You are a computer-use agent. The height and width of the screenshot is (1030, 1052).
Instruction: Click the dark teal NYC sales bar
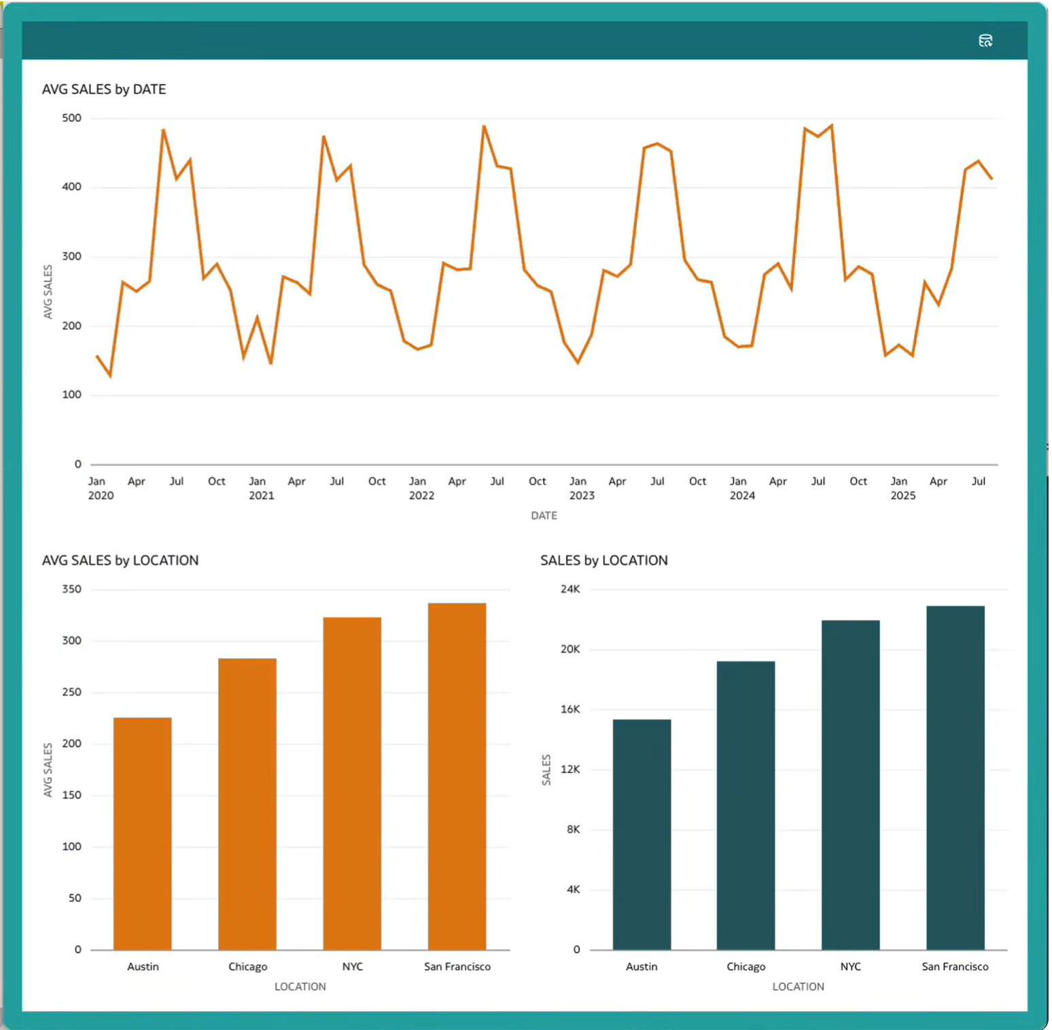tap(850, 785)
